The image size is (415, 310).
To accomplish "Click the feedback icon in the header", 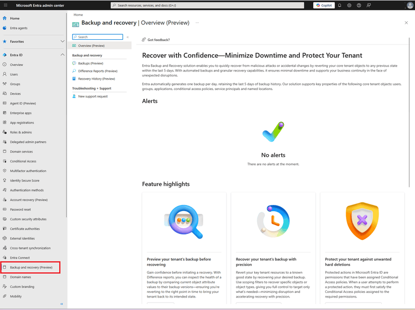I will (368, 5).
